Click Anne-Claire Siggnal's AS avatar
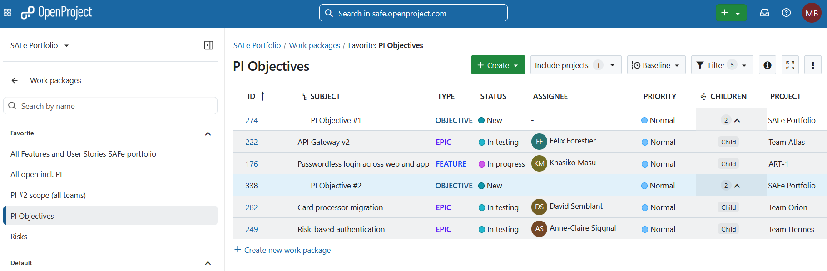 pos(539,229)
